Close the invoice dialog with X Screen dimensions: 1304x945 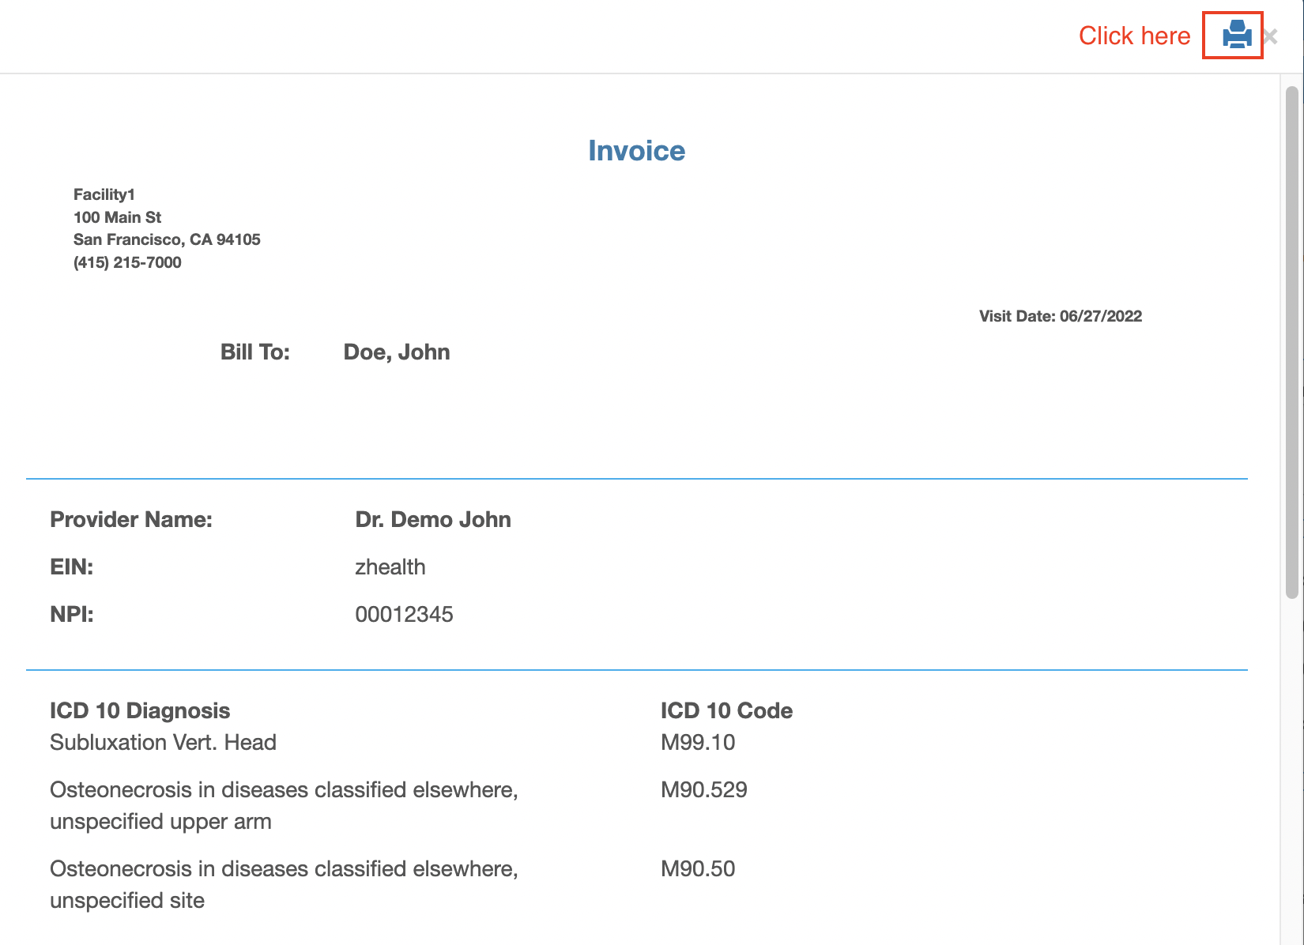click(x=1270, y=36)
